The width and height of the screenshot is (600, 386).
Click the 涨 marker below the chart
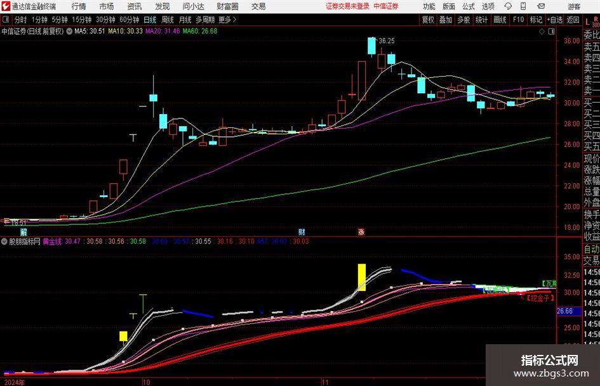[x=361, y=231]
